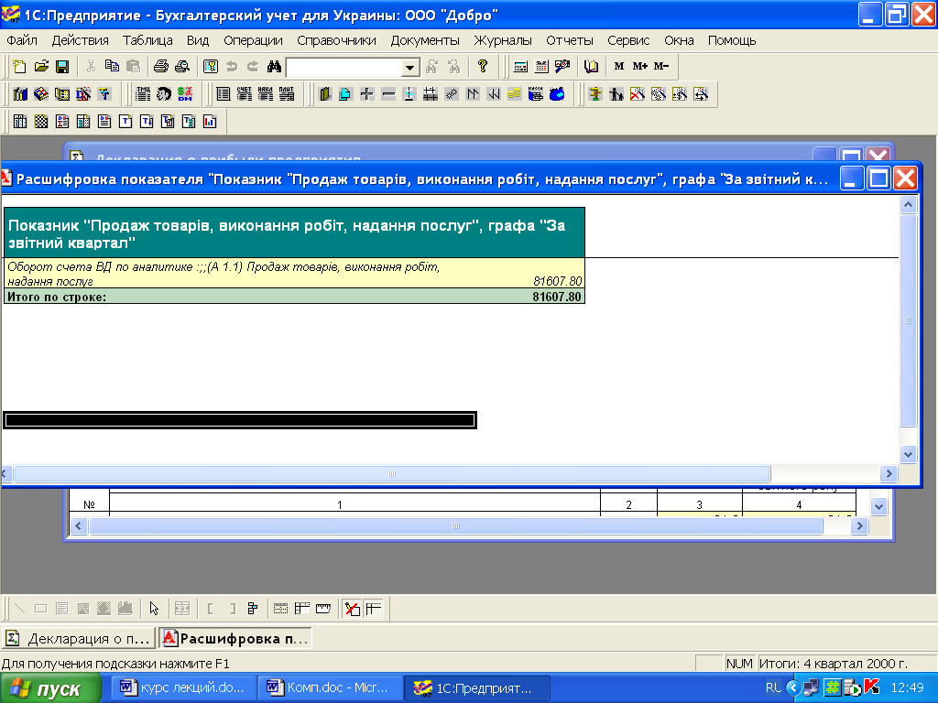Click the signpost guide icon
Image resolution: width=938 pixels, height=703 pixels.
(595, 94)
